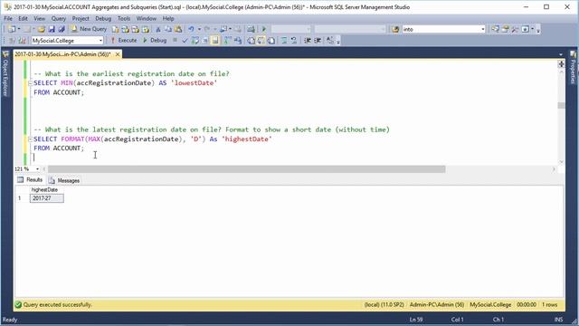Click the Increase Indent icon
Image resolution: width=579 pixels, height=326 pixels.
[x=318, y=40]
